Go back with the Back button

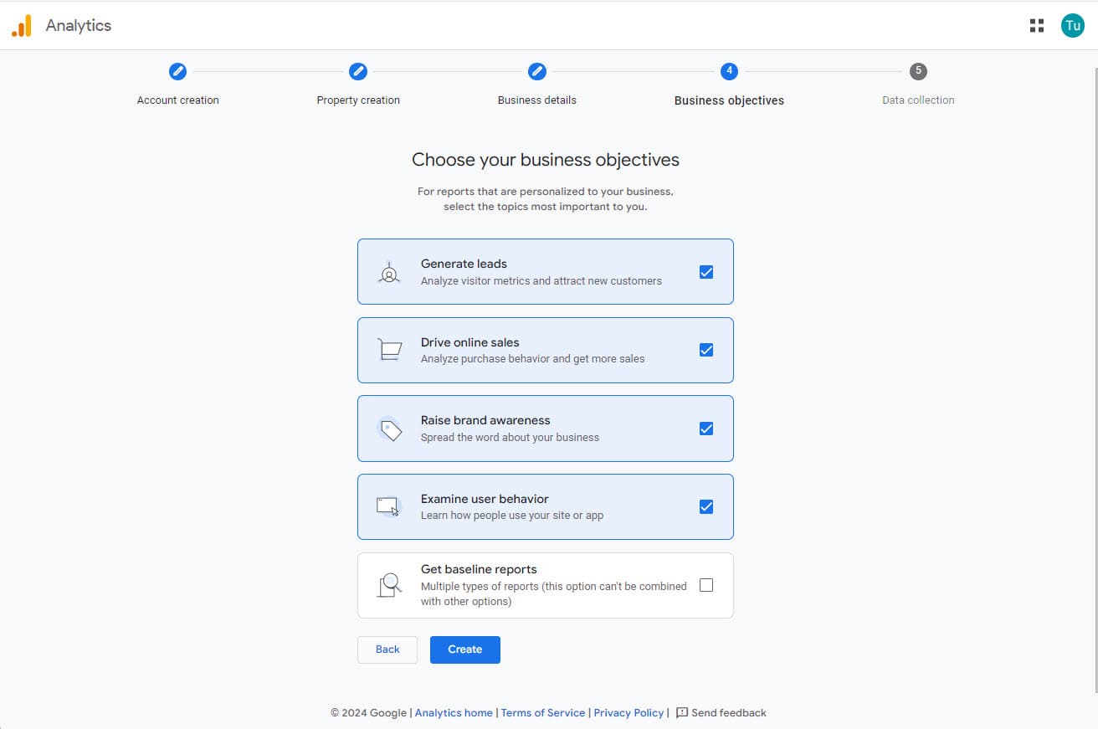point(387,649)
